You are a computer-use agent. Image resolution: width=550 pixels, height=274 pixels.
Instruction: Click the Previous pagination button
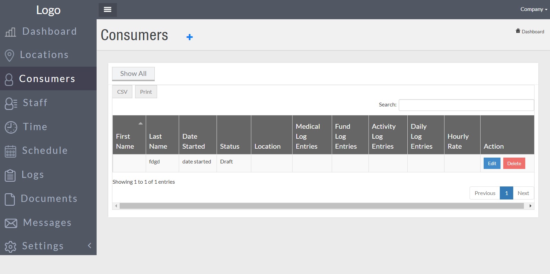pos(485,193)
